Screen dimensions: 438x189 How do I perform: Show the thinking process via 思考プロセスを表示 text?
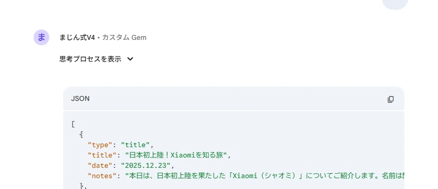point(90,59)
